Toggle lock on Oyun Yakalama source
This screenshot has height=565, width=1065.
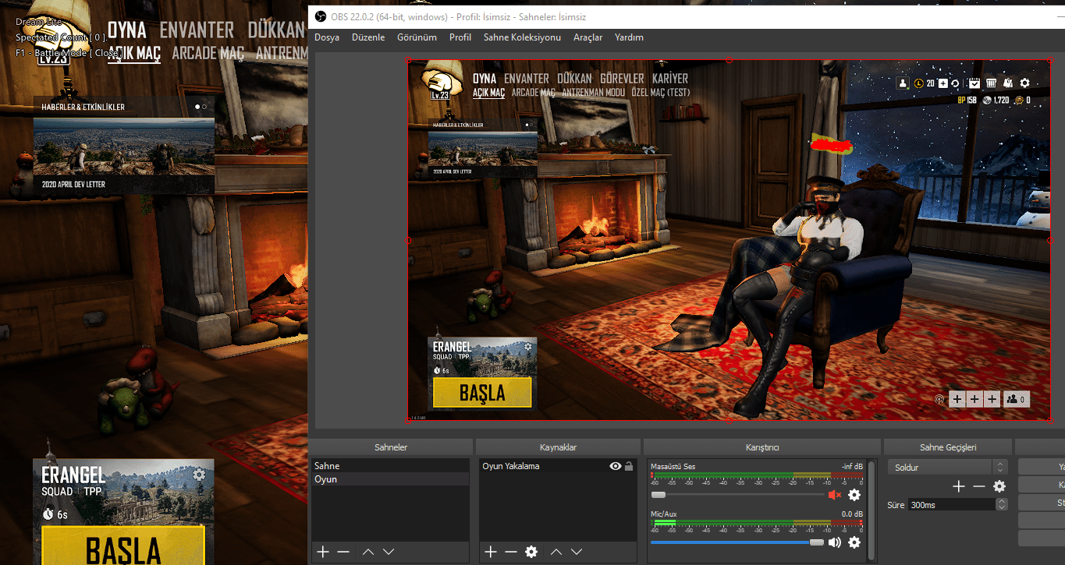coord(629,466)
